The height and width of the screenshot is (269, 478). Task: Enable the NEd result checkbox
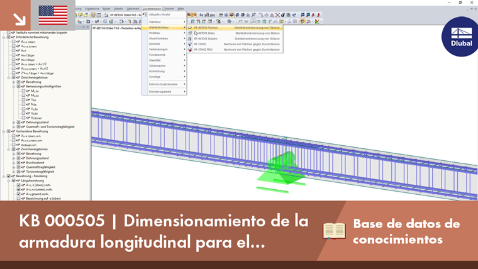tap(23, 104)
